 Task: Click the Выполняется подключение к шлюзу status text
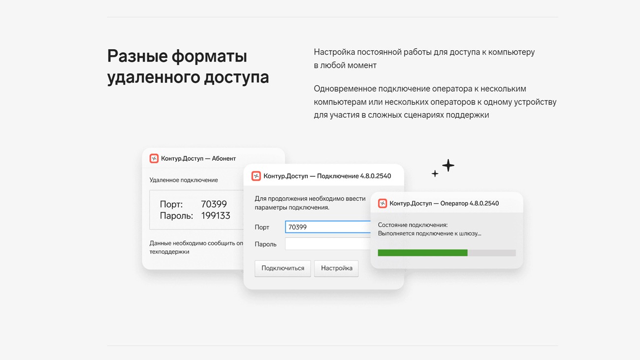pos(429,233)
